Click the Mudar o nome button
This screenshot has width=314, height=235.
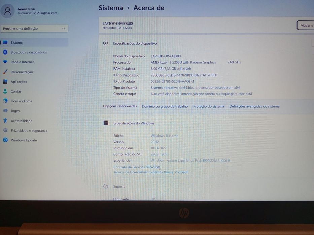coord(306,26)
